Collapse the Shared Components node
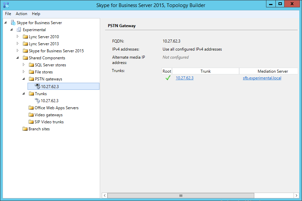Image resolution: width=302 pixels, height=201 pixels. (x=18, y=58)
